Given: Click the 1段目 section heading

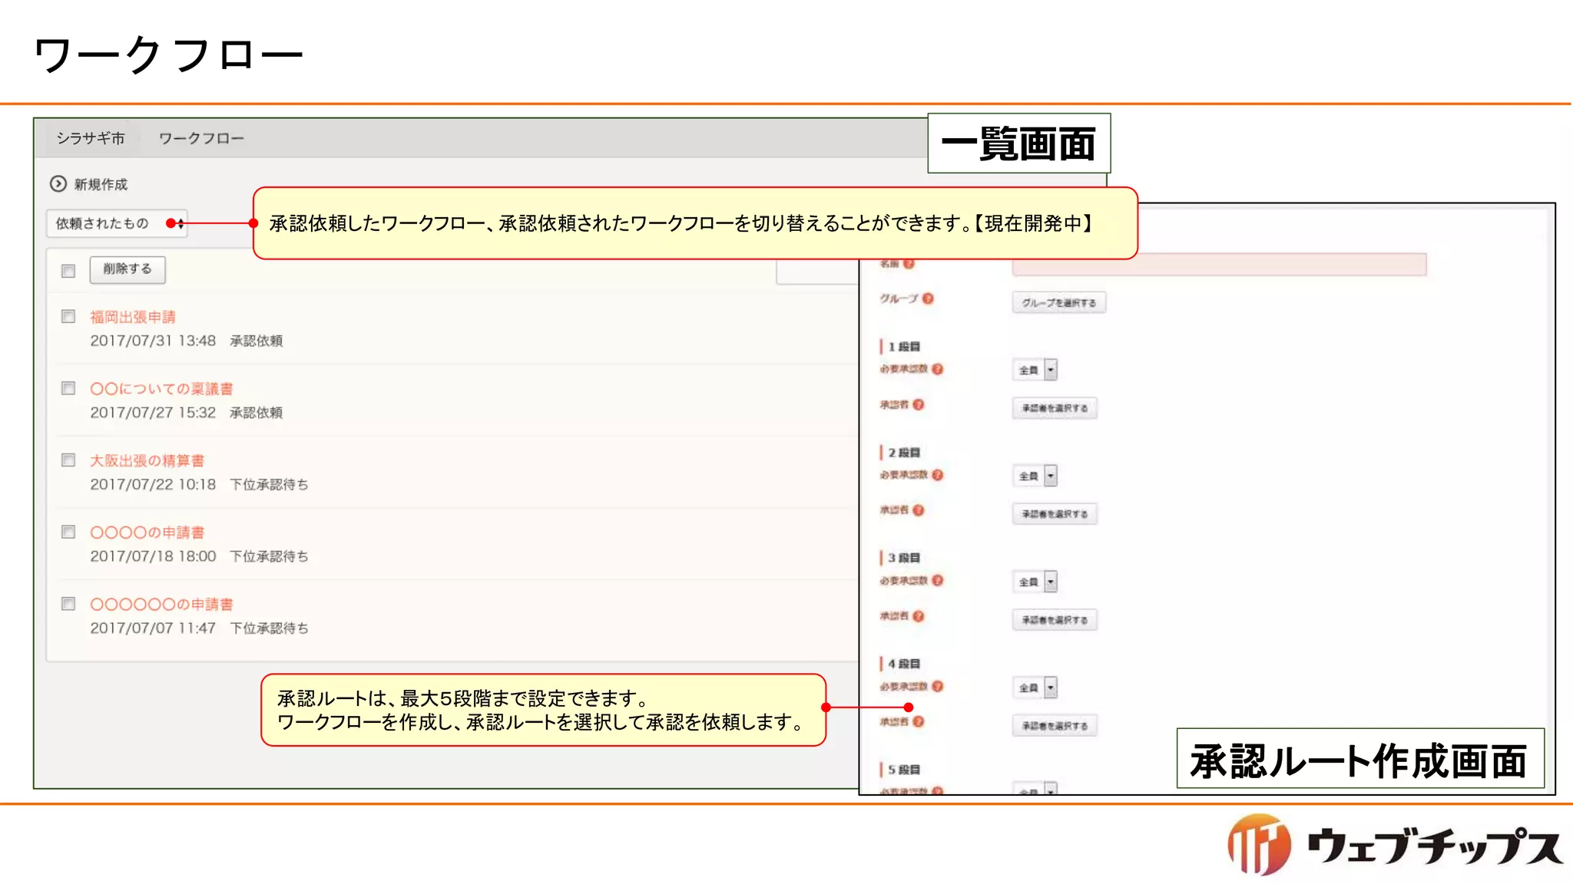Looking at the screenshot, I should point(904,347).
